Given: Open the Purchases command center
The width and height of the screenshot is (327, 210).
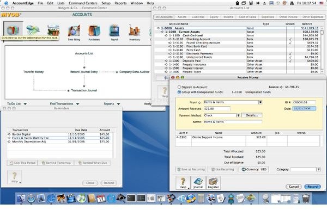Looking at the screenshot, I should pos(94,33).
